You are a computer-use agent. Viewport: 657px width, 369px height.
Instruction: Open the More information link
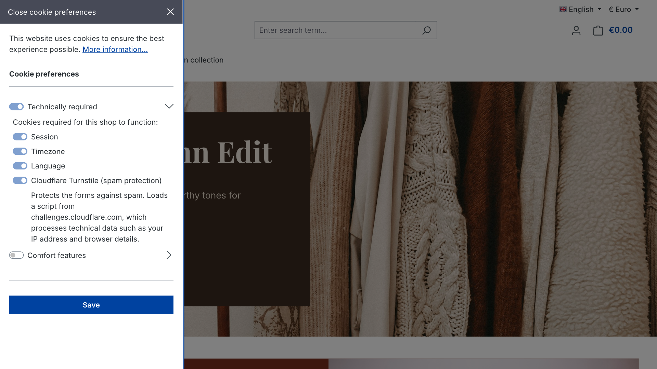(x=115, y=50)
